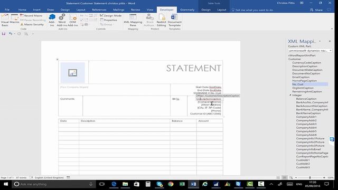Screen dimensions: 338x190
Task: Select DescriptionCaption node in XML pane
Action: pos(305,66)
